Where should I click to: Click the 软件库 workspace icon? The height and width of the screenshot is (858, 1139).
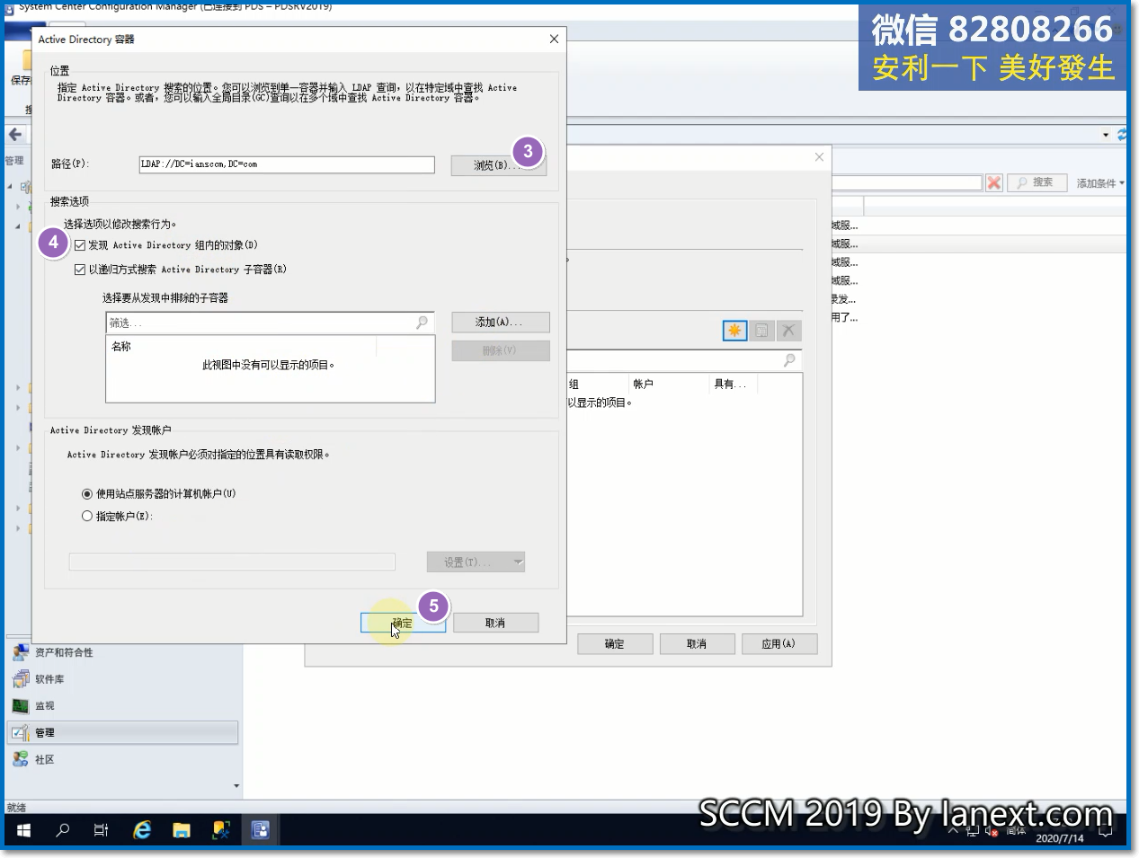(21, 679)
